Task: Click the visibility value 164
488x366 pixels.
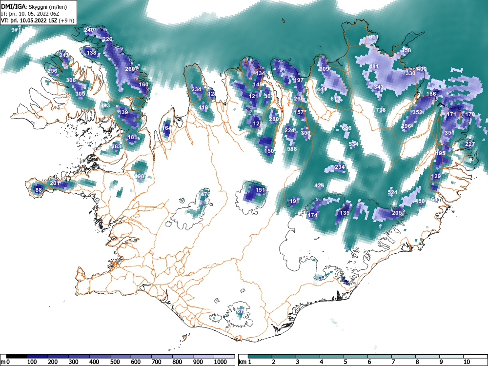Action: (x=166, y=127)
